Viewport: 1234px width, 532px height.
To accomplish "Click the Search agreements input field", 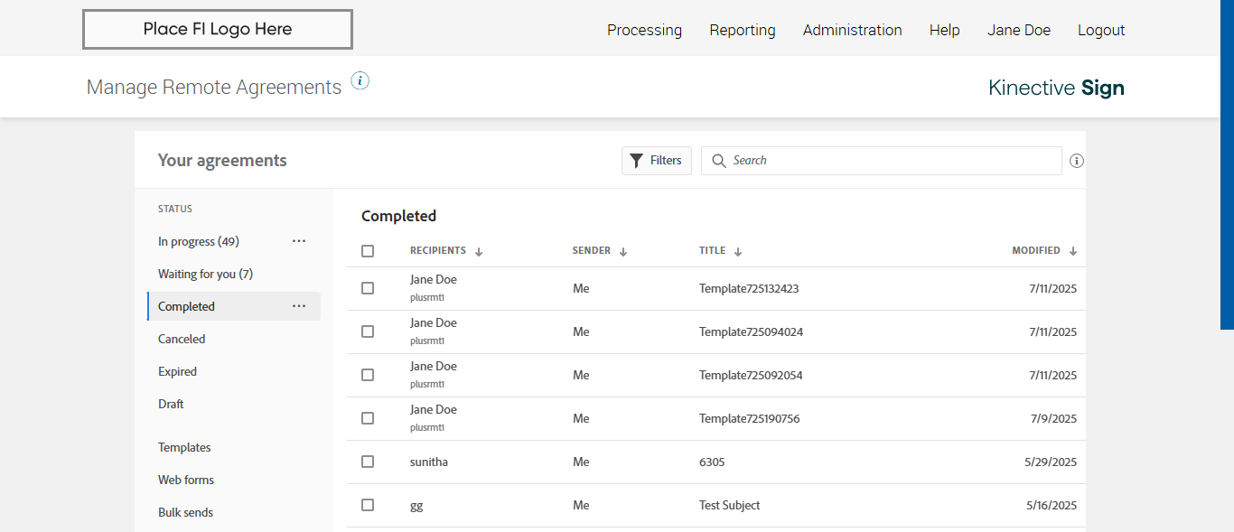I will click(x=890, y=161).
